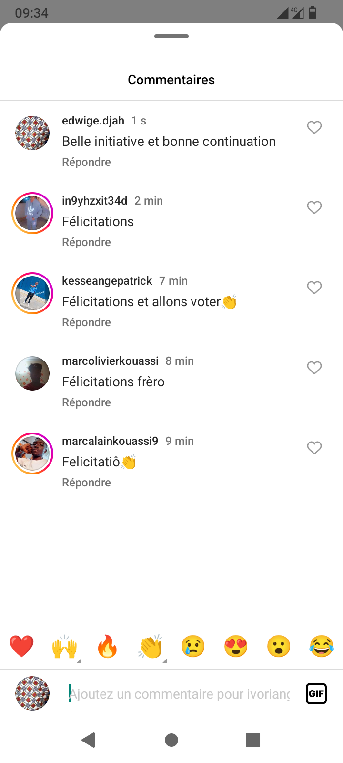Screen dimensions: 343x763
Task: Insert the tears of joy emoji
Action: (322, 647)
